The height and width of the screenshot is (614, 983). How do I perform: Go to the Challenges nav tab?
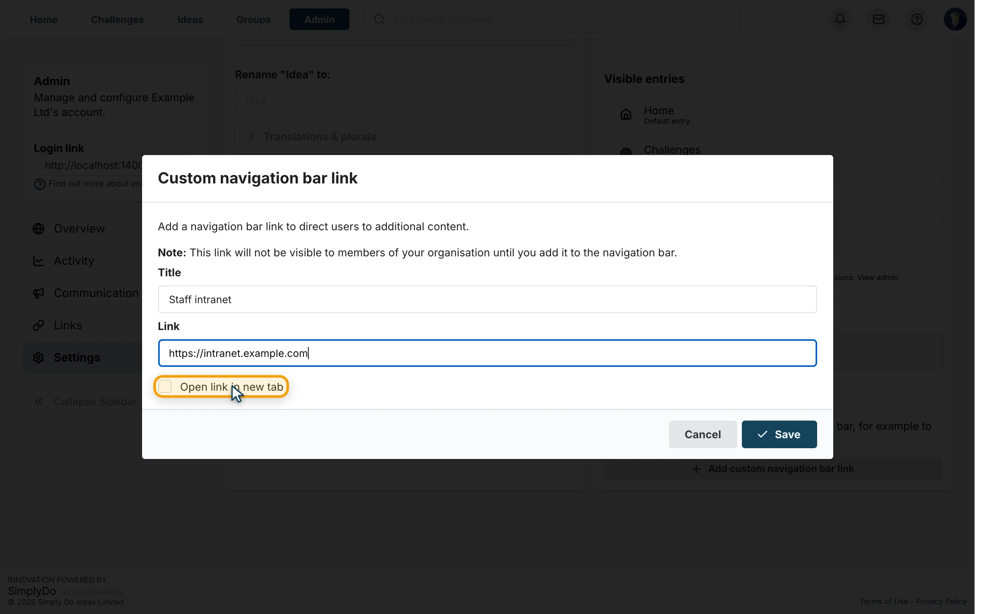[117, 20]
